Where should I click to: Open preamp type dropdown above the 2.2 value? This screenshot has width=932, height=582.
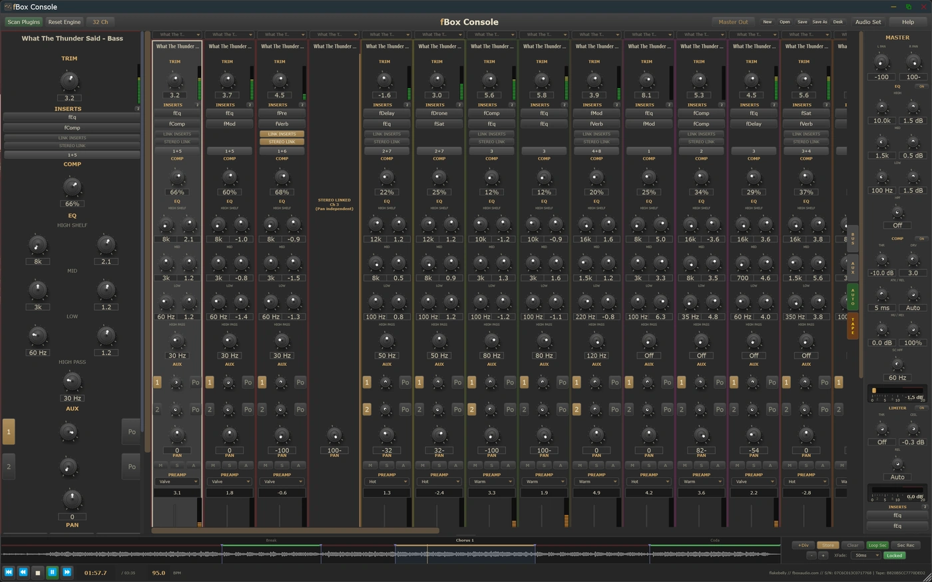pyautogui.click(x=754, y=482)
